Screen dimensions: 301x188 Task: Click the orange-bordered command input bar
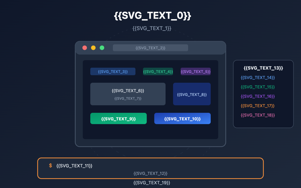coord(151,168)
